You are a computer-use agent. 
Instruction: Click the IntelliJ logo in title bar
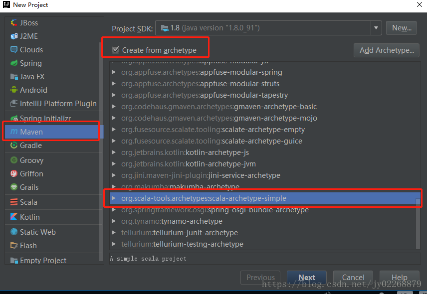(6, 4)
